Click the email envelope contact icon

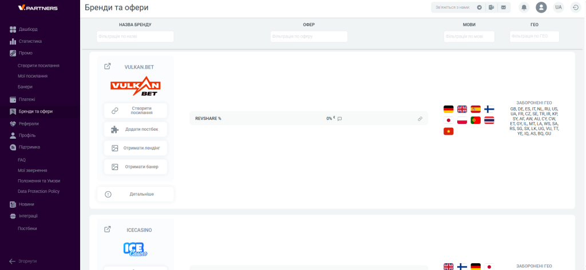tap(503, 7)
